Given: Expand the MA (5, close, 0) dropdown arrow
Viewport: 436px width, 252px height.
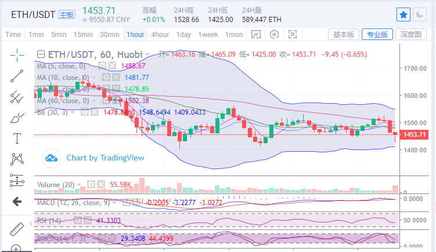Looking at the screenshot, I should pos(89,66).
